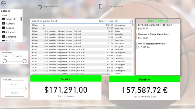
Task: Click the Veg Masala Kansas City row
Action: [81, 61]
